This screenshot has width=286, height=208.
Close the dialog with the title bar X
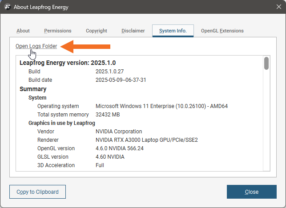pos(275,7)
